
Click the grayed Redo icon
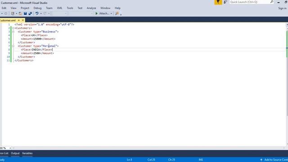click(45, 13)
